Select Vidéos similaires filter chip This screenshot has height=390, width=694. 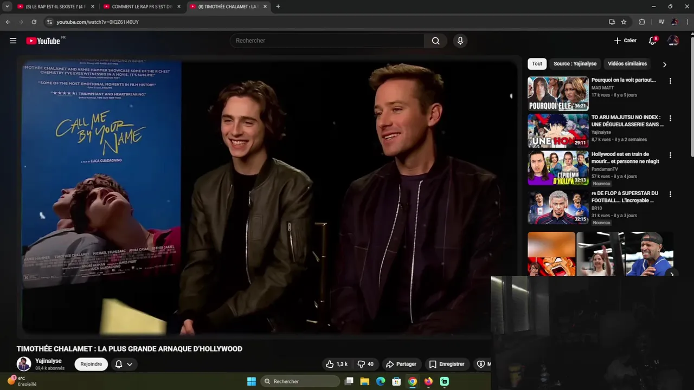pos(627,64)
